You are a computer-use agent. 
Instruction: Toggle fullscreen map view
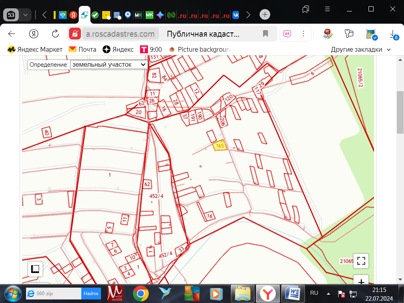click(361, 260)
